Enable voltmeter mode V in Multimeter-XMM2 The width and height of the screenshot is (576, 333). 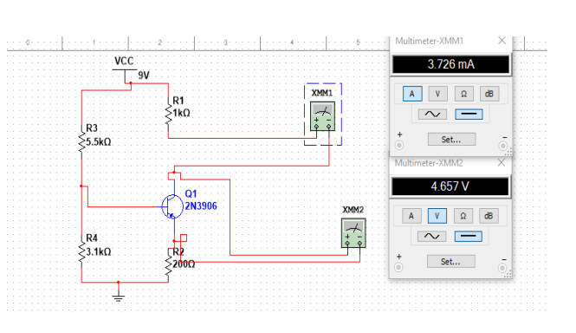437,216
